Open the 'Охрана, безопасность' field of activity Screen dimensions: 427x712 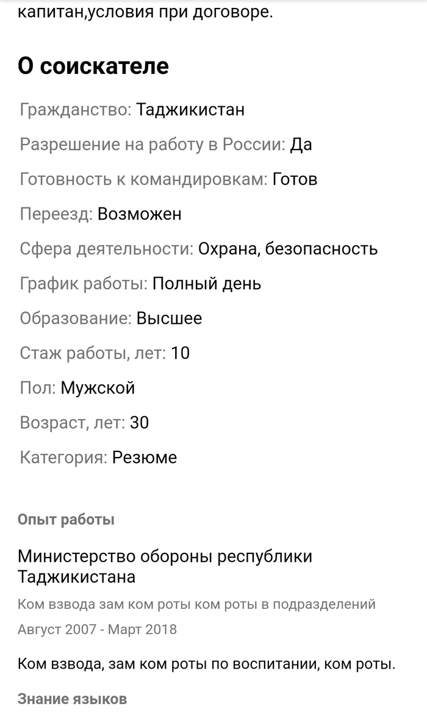tap(288, 249)
